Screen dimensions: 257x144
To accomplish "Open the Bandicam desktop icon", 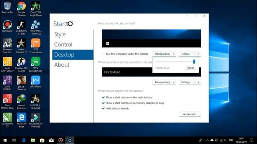I will 7,26.
